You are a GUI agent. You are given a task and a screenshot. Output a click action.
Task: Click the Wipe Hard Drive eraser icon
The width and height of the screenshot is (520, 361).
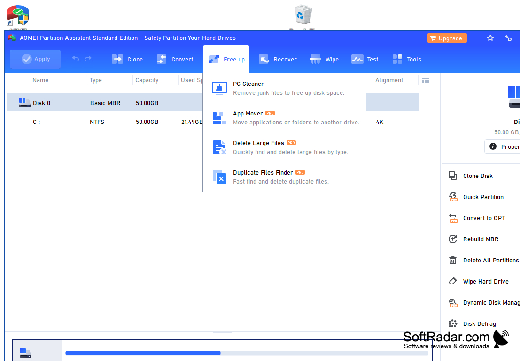[x=453, y=282]
